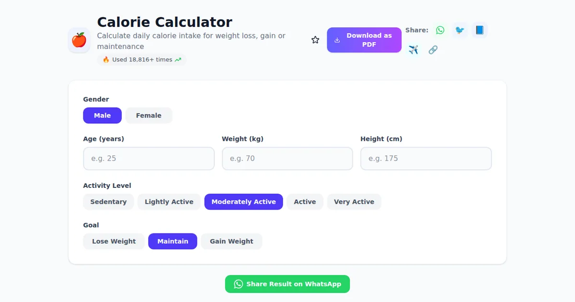Screen dimensions: 575x302
Task: Share via the WhatsApp icon
Action: tap(440, 30)
